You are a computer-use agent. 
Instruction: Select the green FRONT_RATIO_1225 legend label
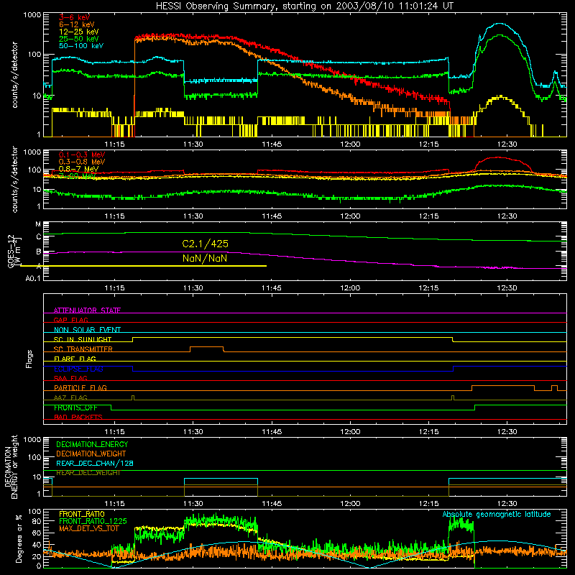click(x=93, y=521)
